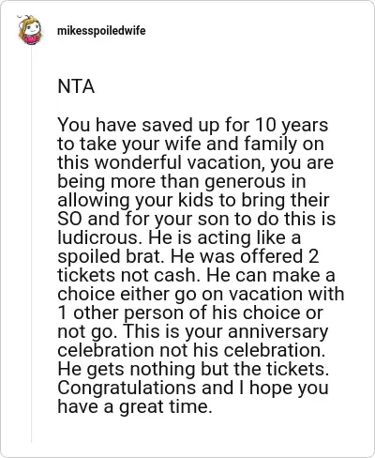Click the word 'allowing' in the comment
375x458 pixels.
pos(94,201)
